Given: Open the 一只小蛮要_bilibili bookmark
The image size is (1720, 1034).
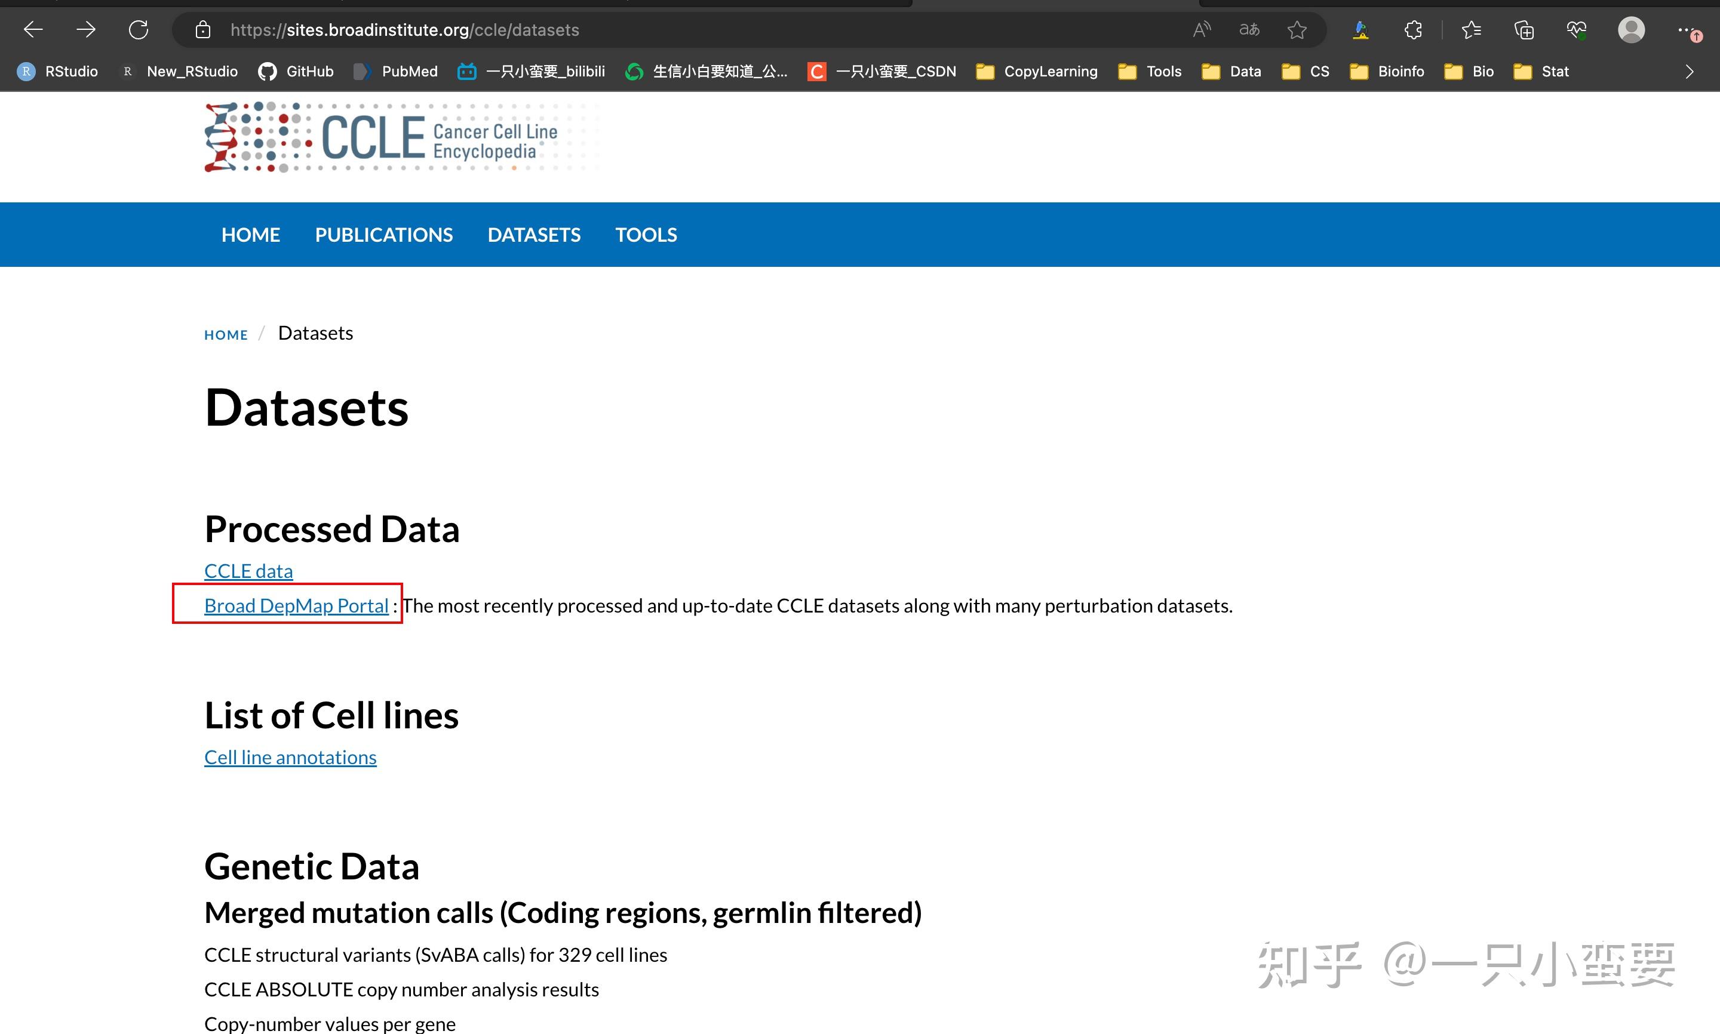Looking at the screenshot, I should [x=531, y=71].
